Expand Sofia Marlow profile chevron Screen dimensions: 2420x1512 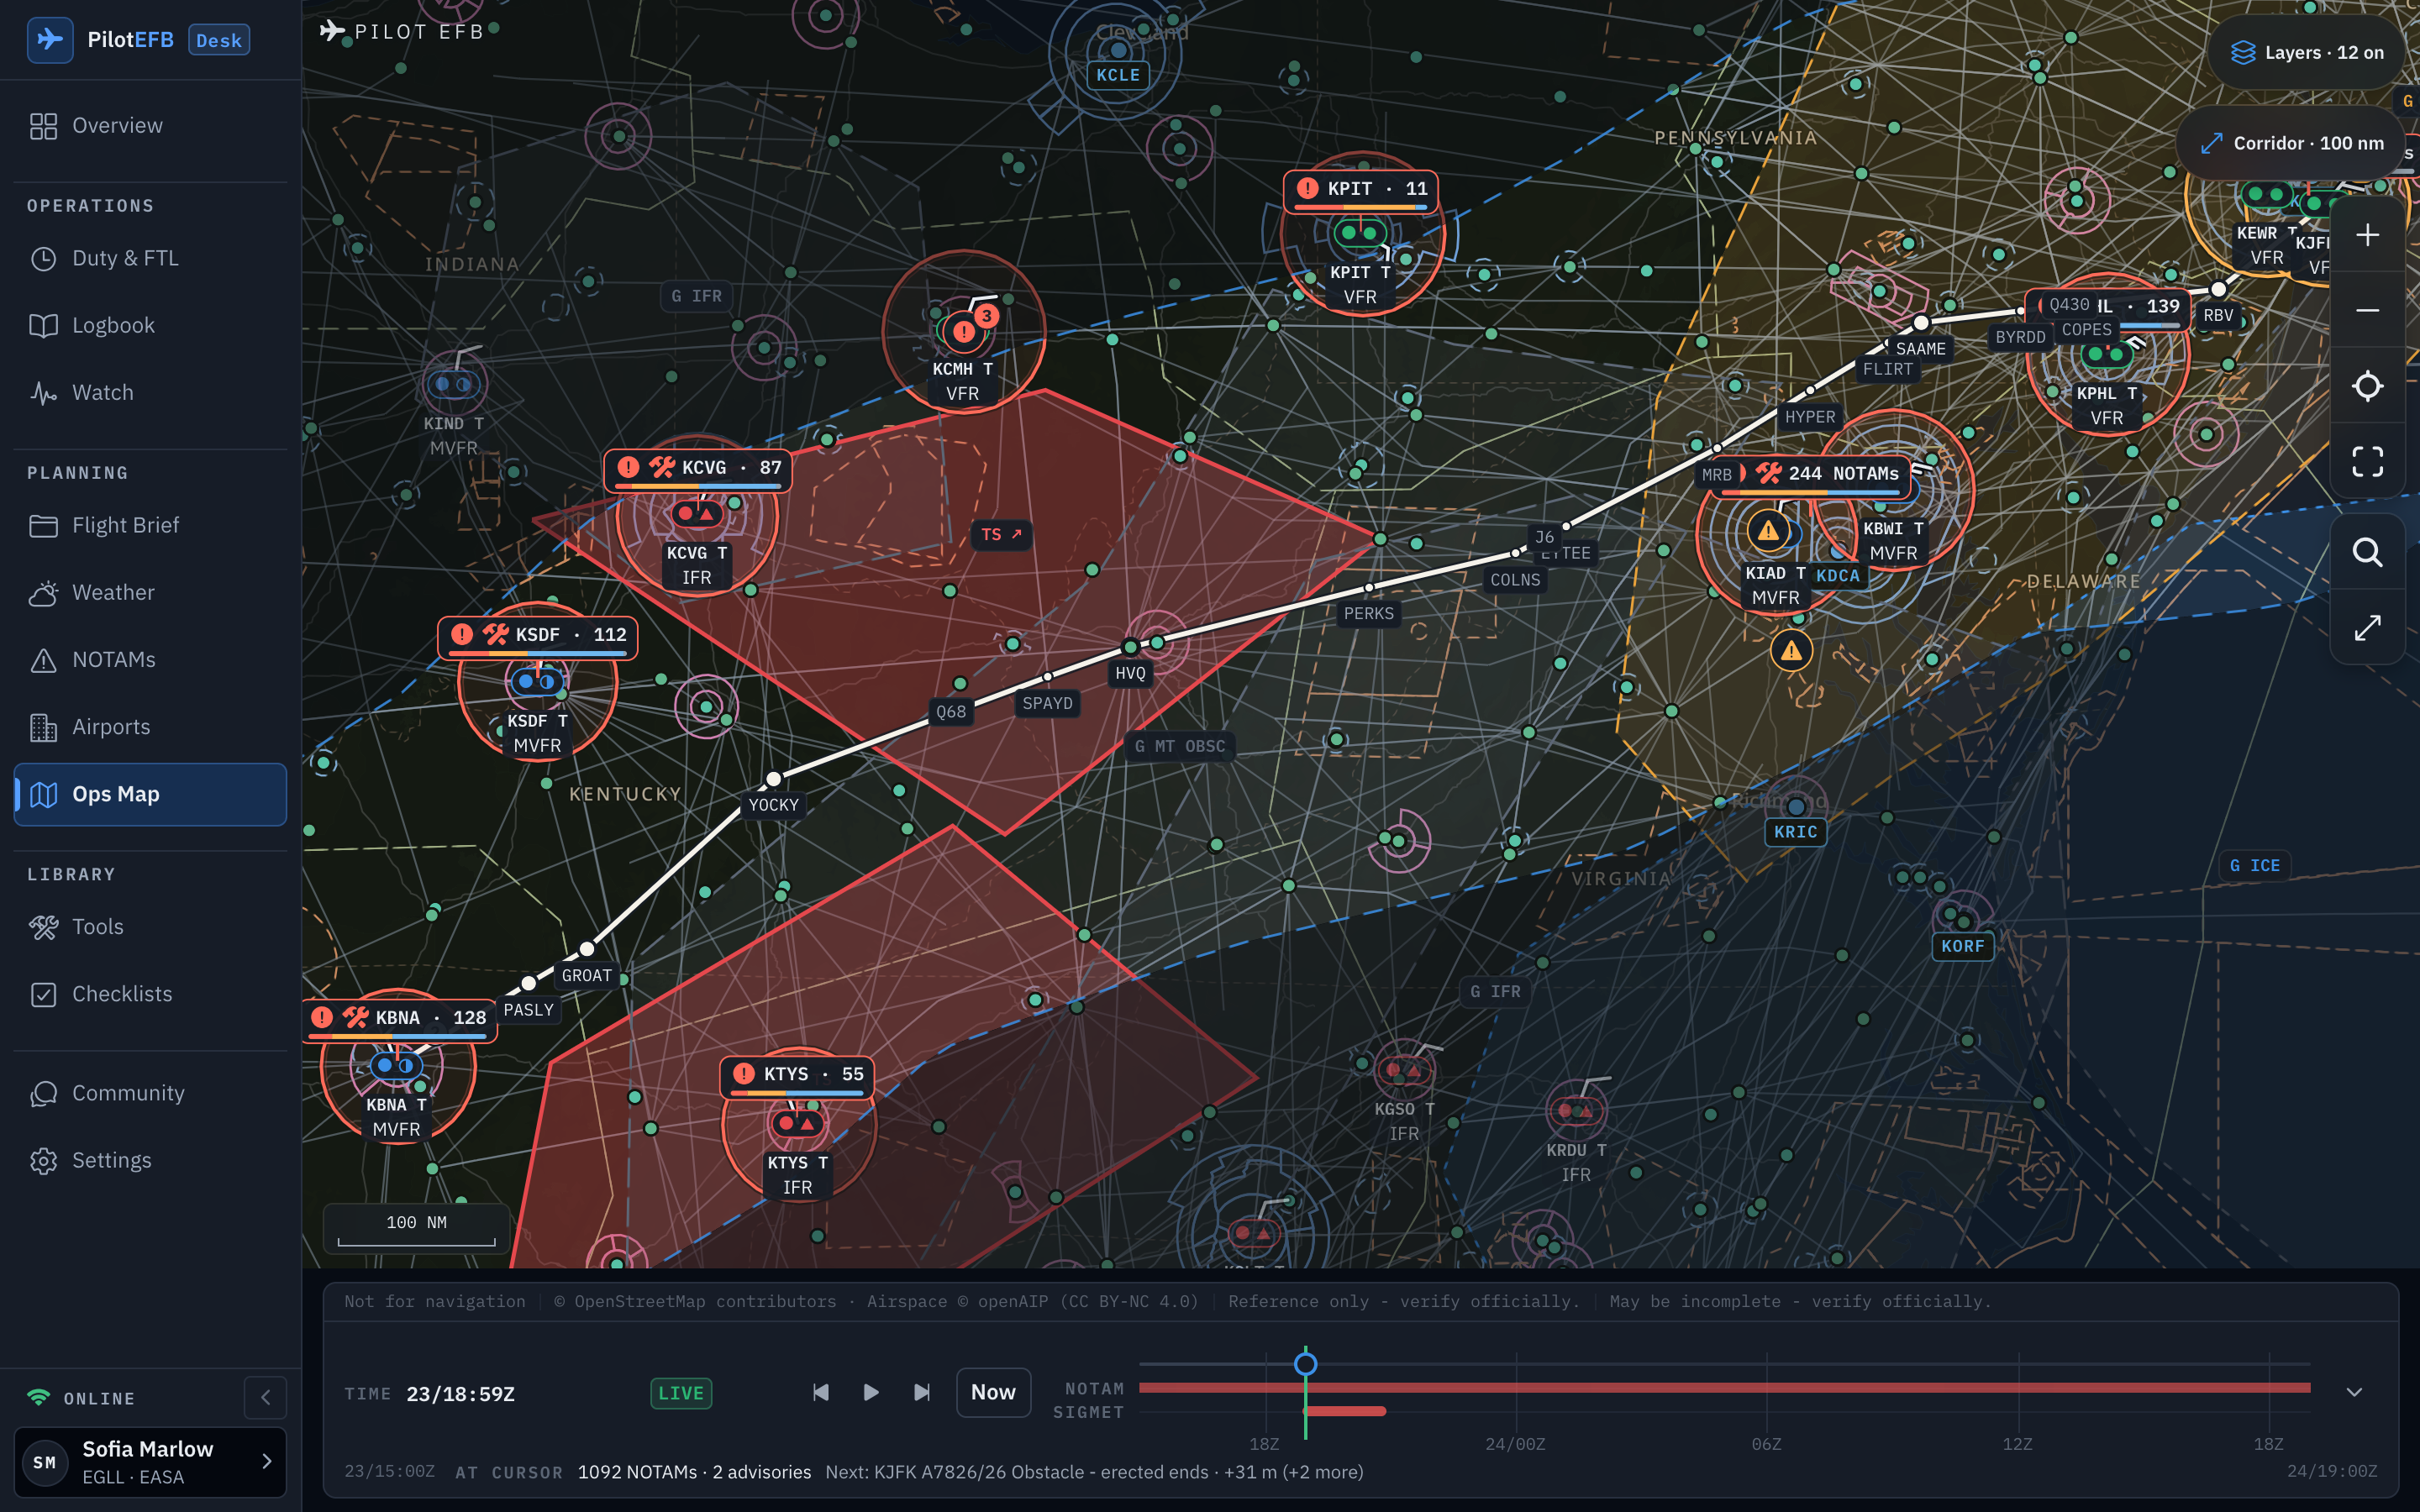tap(267, 1461)
